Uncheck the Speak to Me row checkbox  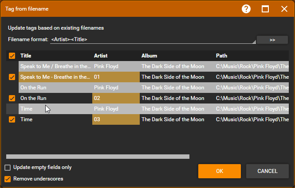pos(12,77)
